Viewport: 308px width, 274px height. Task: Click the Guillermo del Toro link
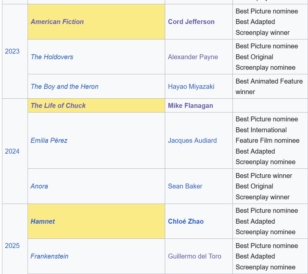[194, 256]
